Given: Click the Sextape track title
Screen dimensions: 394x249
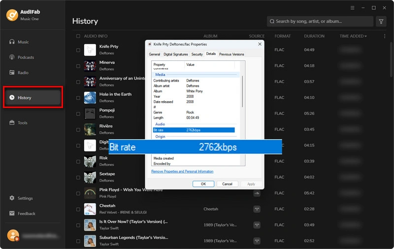Looking at the screenshot, I should [107, 173].
